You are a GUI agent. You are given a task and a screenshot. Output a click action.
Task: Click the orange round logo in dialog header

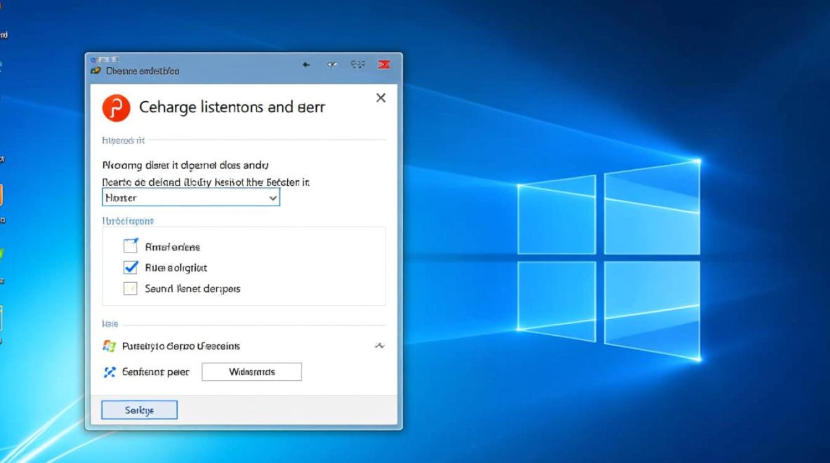pyautogui.click(x=116, y=108)
